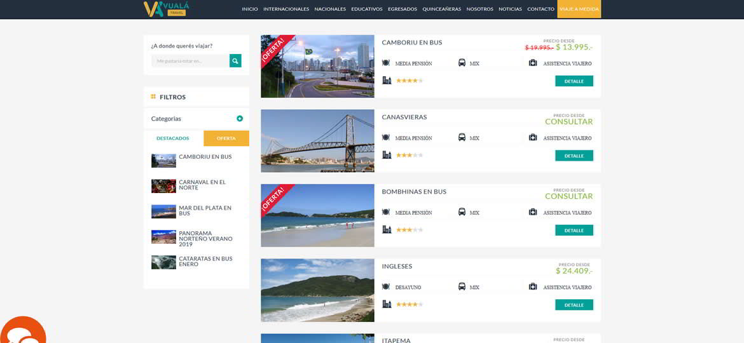This screenshot has height=343, width=744.
Task: Click hotel icon in Ingleses card
Action: pyautogui.click(x=387, y=304)
